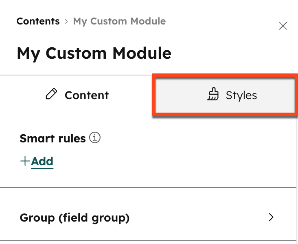Image resolution: width=298 pixels, height=244 pixels.
Task: Open the Group (field group) row
Action: pos(147,218)
